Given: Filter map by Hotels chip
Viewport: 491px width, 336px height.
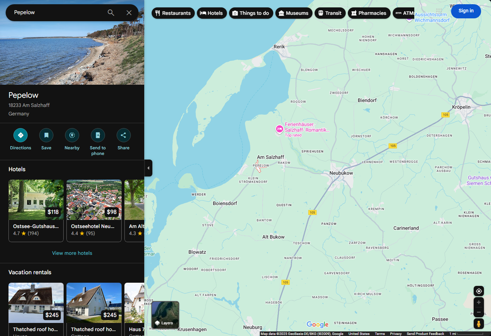Looking at the screenshot, I should pyautogui.click(x=212, y=13).
